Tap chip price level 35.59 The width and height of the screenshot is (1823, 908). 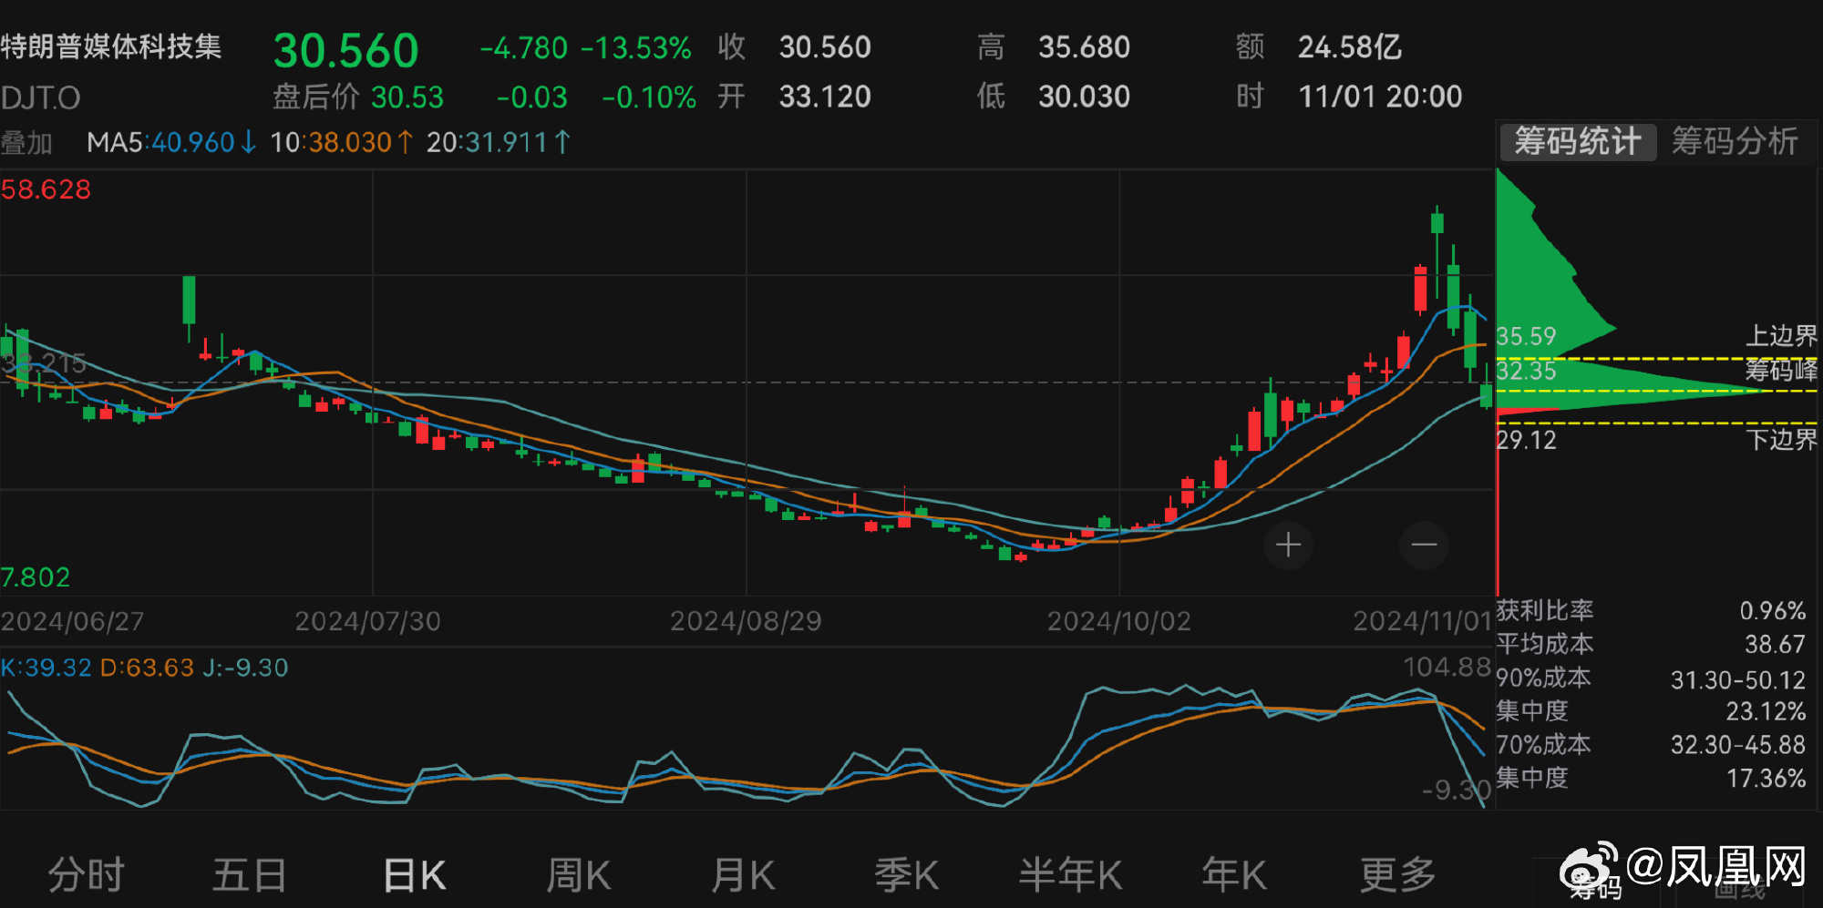point(1526,337)
